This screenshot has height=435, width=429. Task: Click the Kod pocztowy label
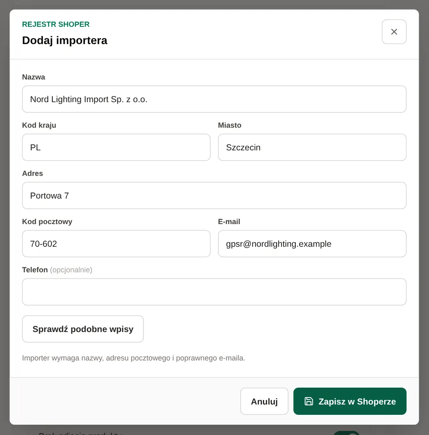pos(47,222)
